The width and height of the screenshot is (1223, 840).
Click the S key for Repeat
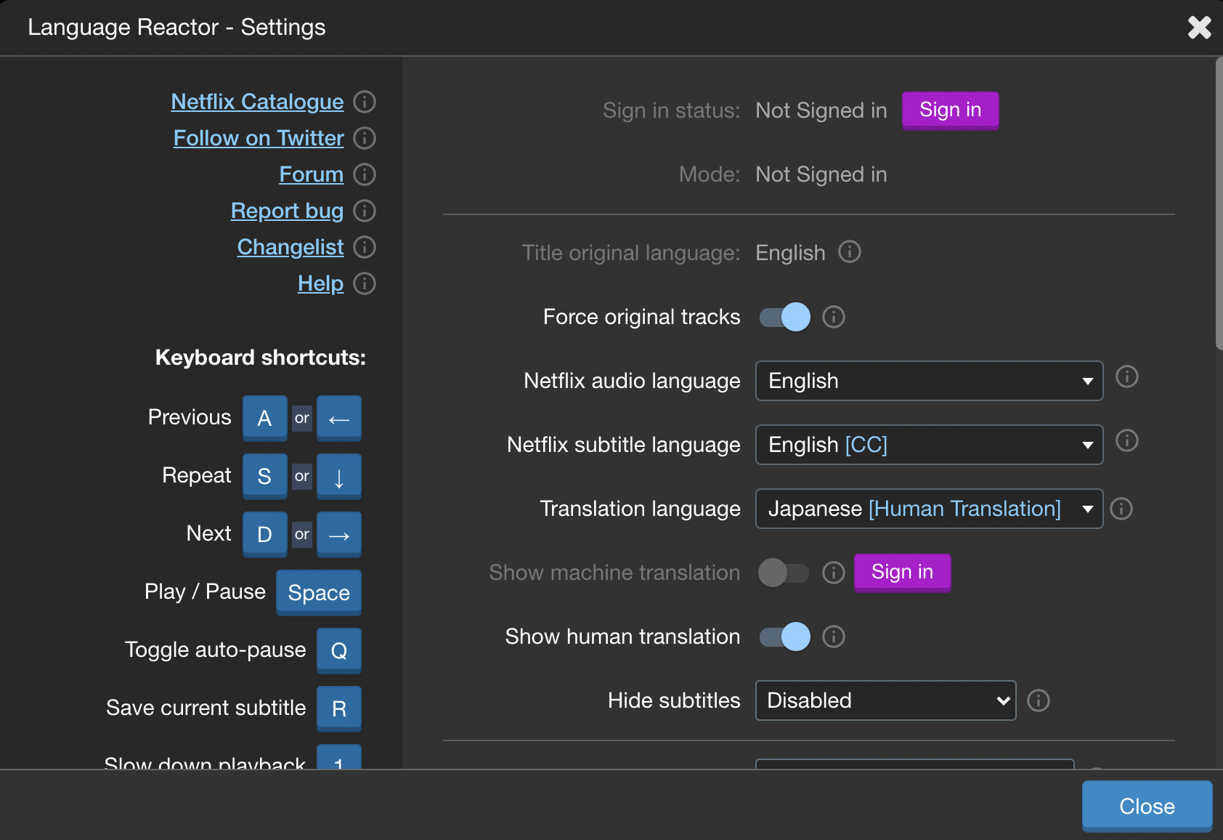pyautogui.click(x=264, y=476)
